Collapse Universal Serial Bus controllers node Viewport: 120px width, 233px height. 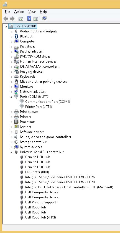tap(11, 152)
